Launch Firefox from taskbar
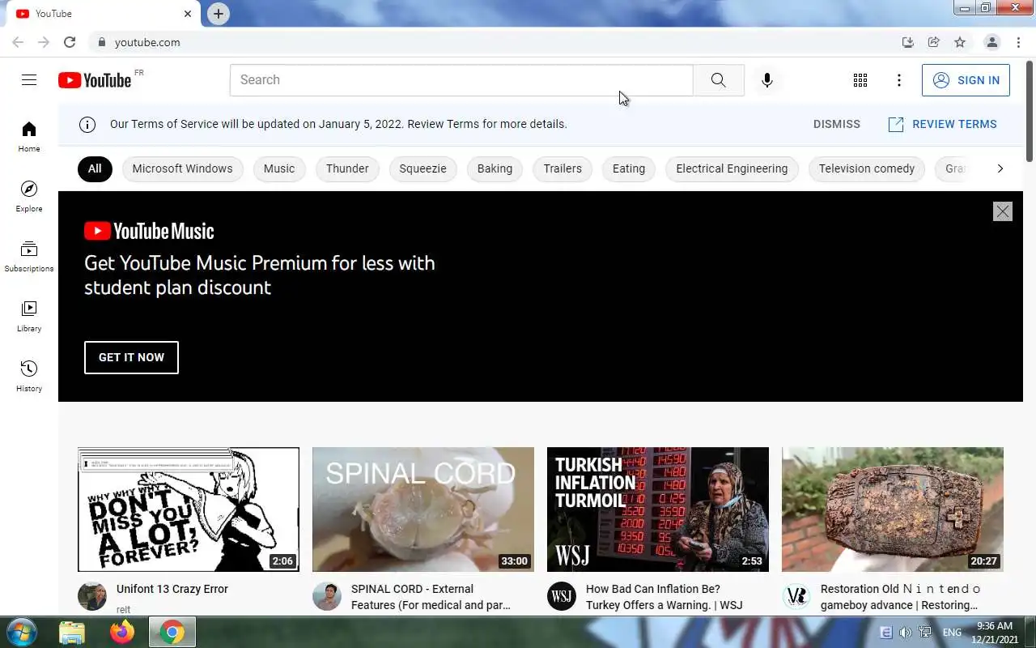The height and width of the screenshot is (648, 1036). click(122, 633)
